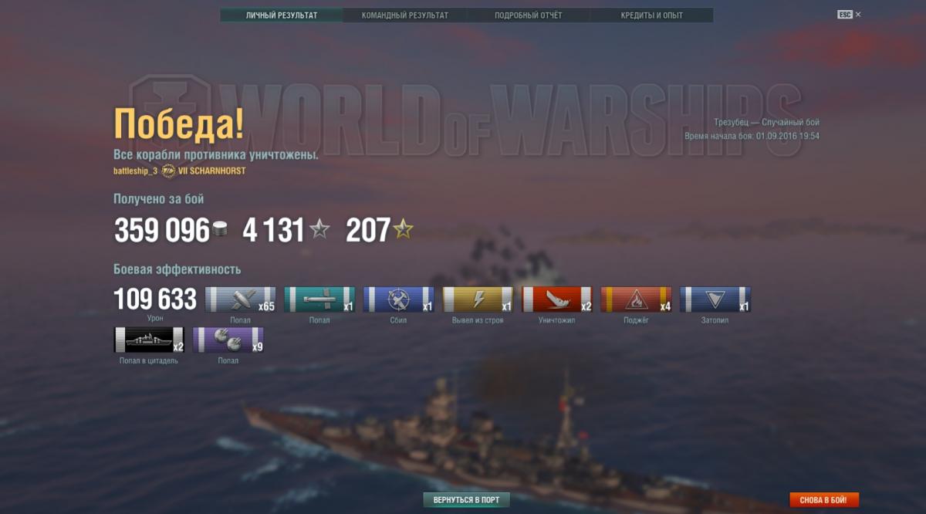This screenshot has height=514, width=926.
Task: Click the set on fire ribbon 'Поджёг'
Action: [636, 299]
